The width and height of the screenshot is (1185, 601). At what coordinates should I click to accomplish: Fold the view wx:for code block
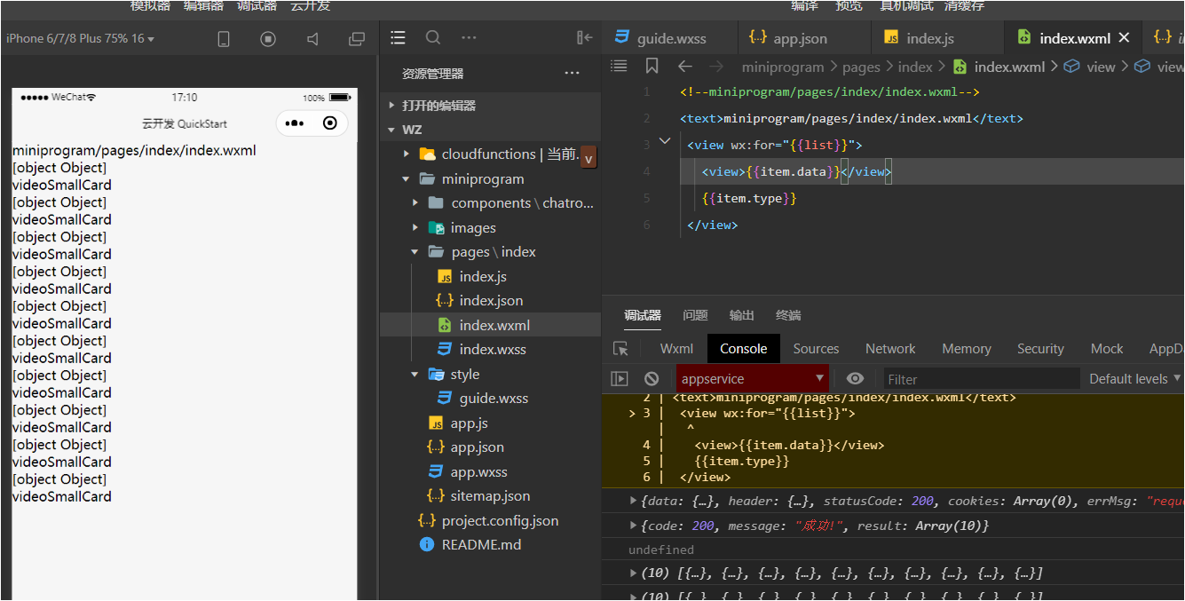[665, 141]
